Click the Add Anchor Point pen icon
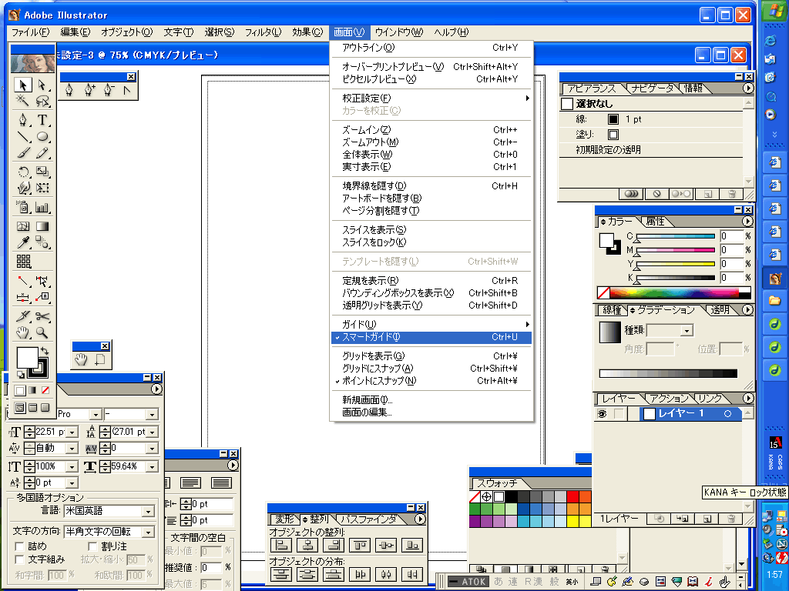This screenshot has width=789, height=591. pos(89,91)
